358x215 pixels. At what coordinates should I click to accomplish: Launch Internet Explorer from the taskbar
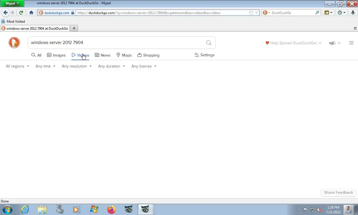pos(25,209)
